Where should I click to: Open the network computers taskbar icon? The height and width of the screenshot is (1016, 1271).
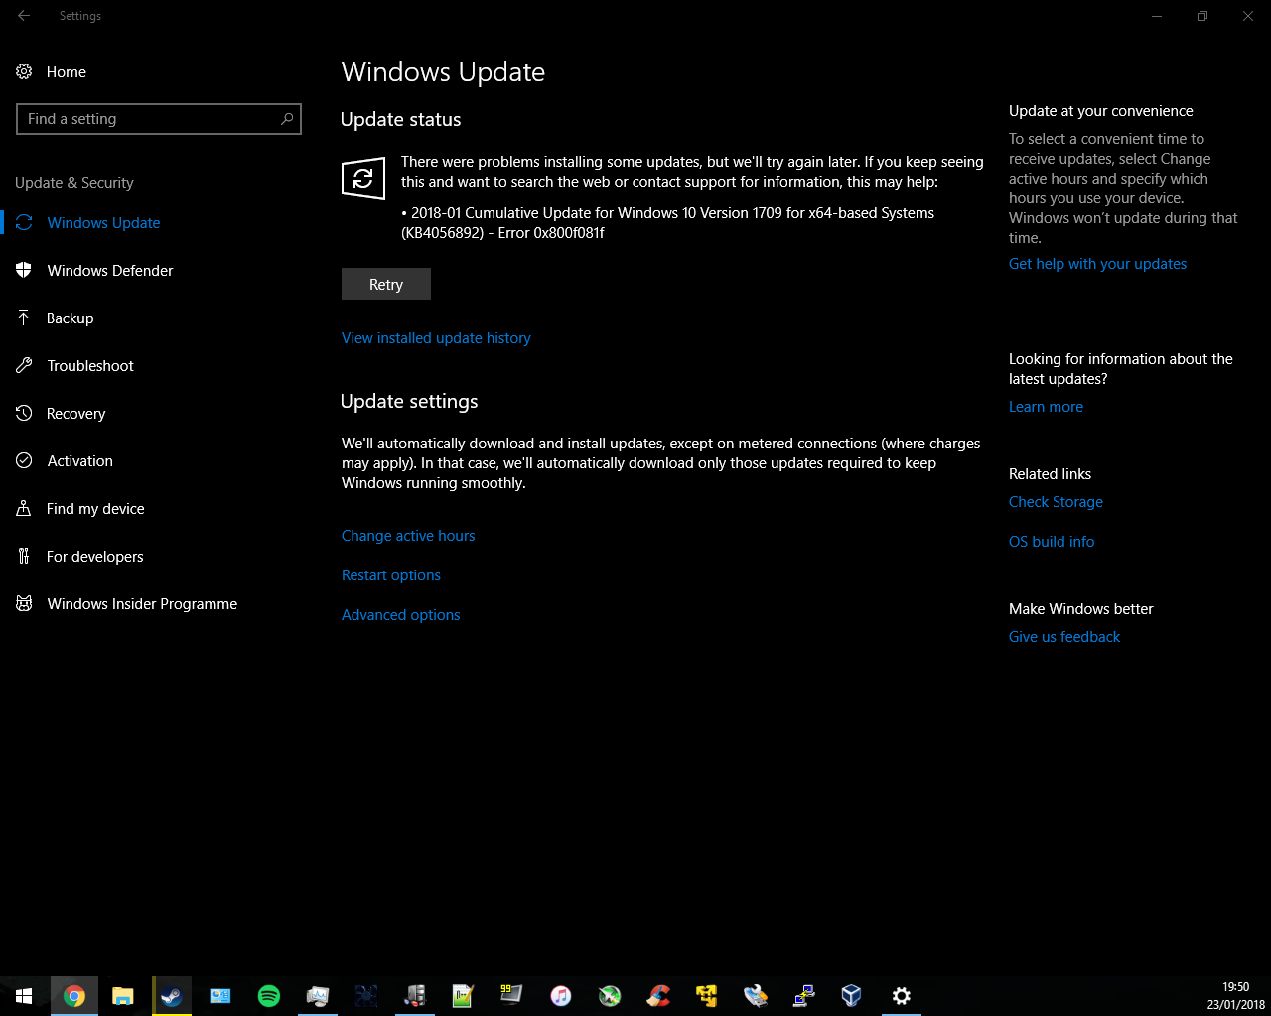[803, 996]
